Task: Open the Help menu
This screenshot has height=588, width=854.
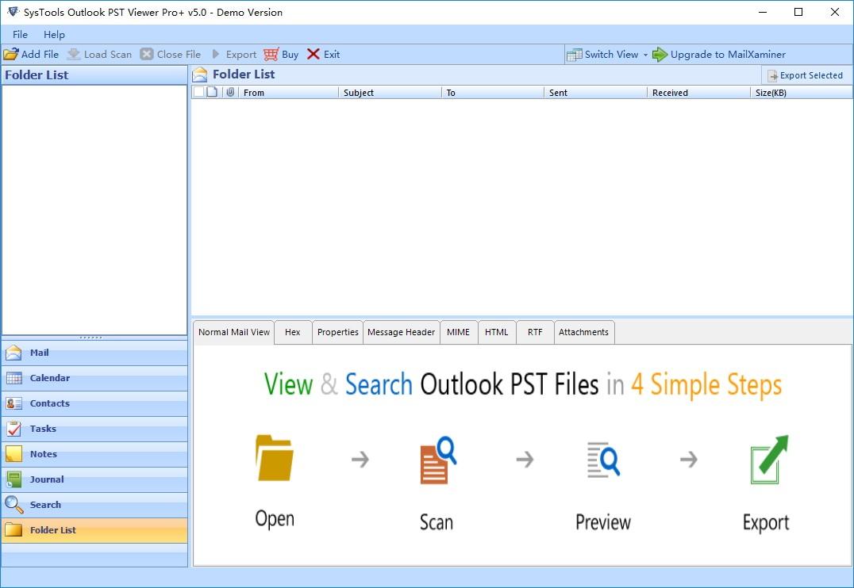Action: 54,34
